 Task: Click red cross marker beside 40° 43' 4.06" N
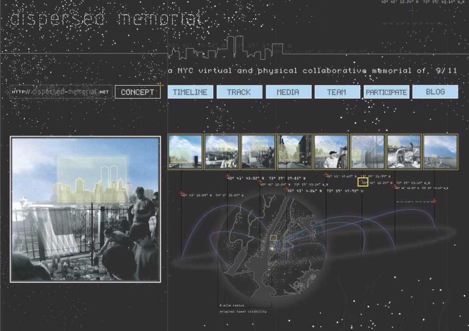click(x=287, y=189)
